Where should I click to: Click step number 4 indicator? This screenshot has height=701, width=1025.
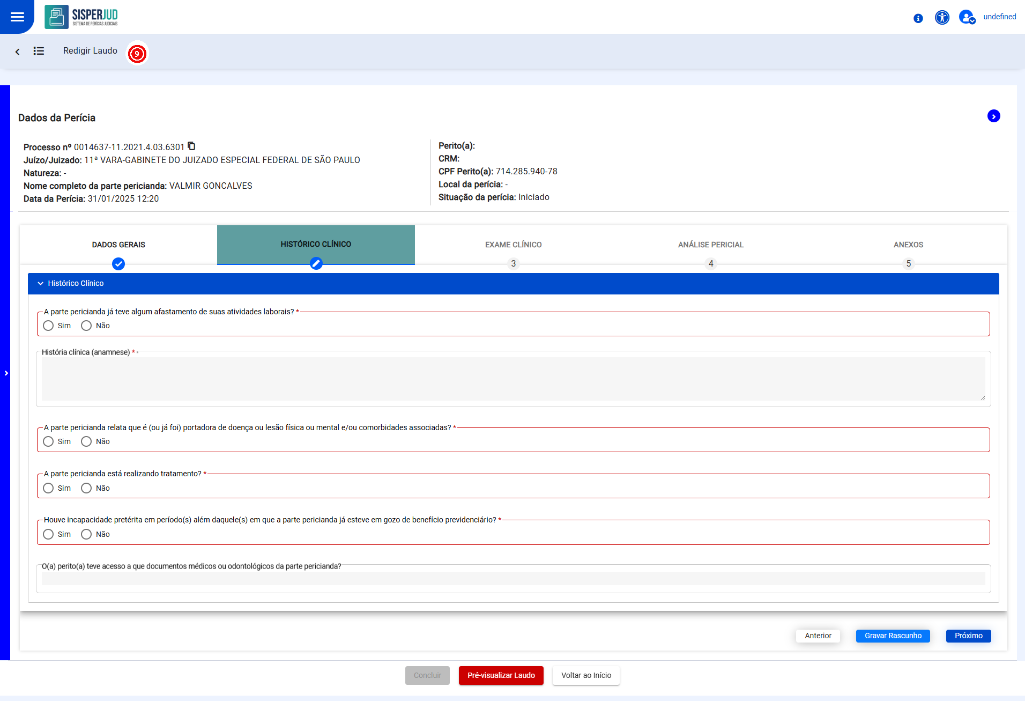click(x=711, y=263)
